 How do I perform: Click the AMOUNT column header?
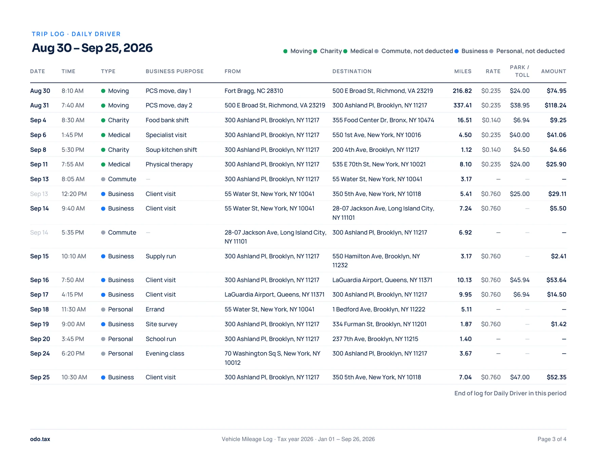click(554, 71)
